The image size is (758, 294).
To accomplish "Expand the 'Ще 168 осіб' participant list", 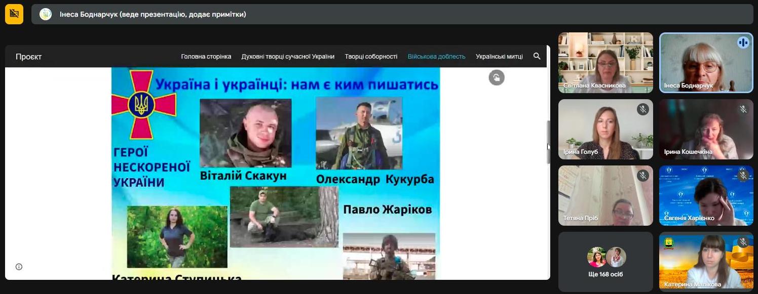I will [605, 274].
